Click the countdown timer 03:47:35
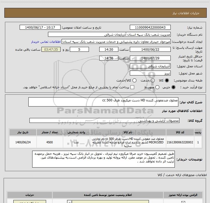The image size is (210, 203). point(51,50)
